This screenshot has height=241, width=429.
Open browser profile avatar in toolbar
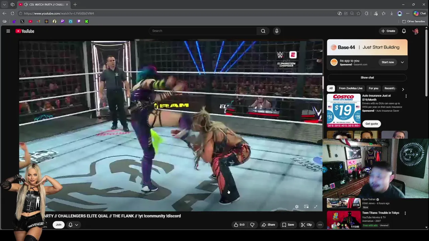tap(400, 13)
